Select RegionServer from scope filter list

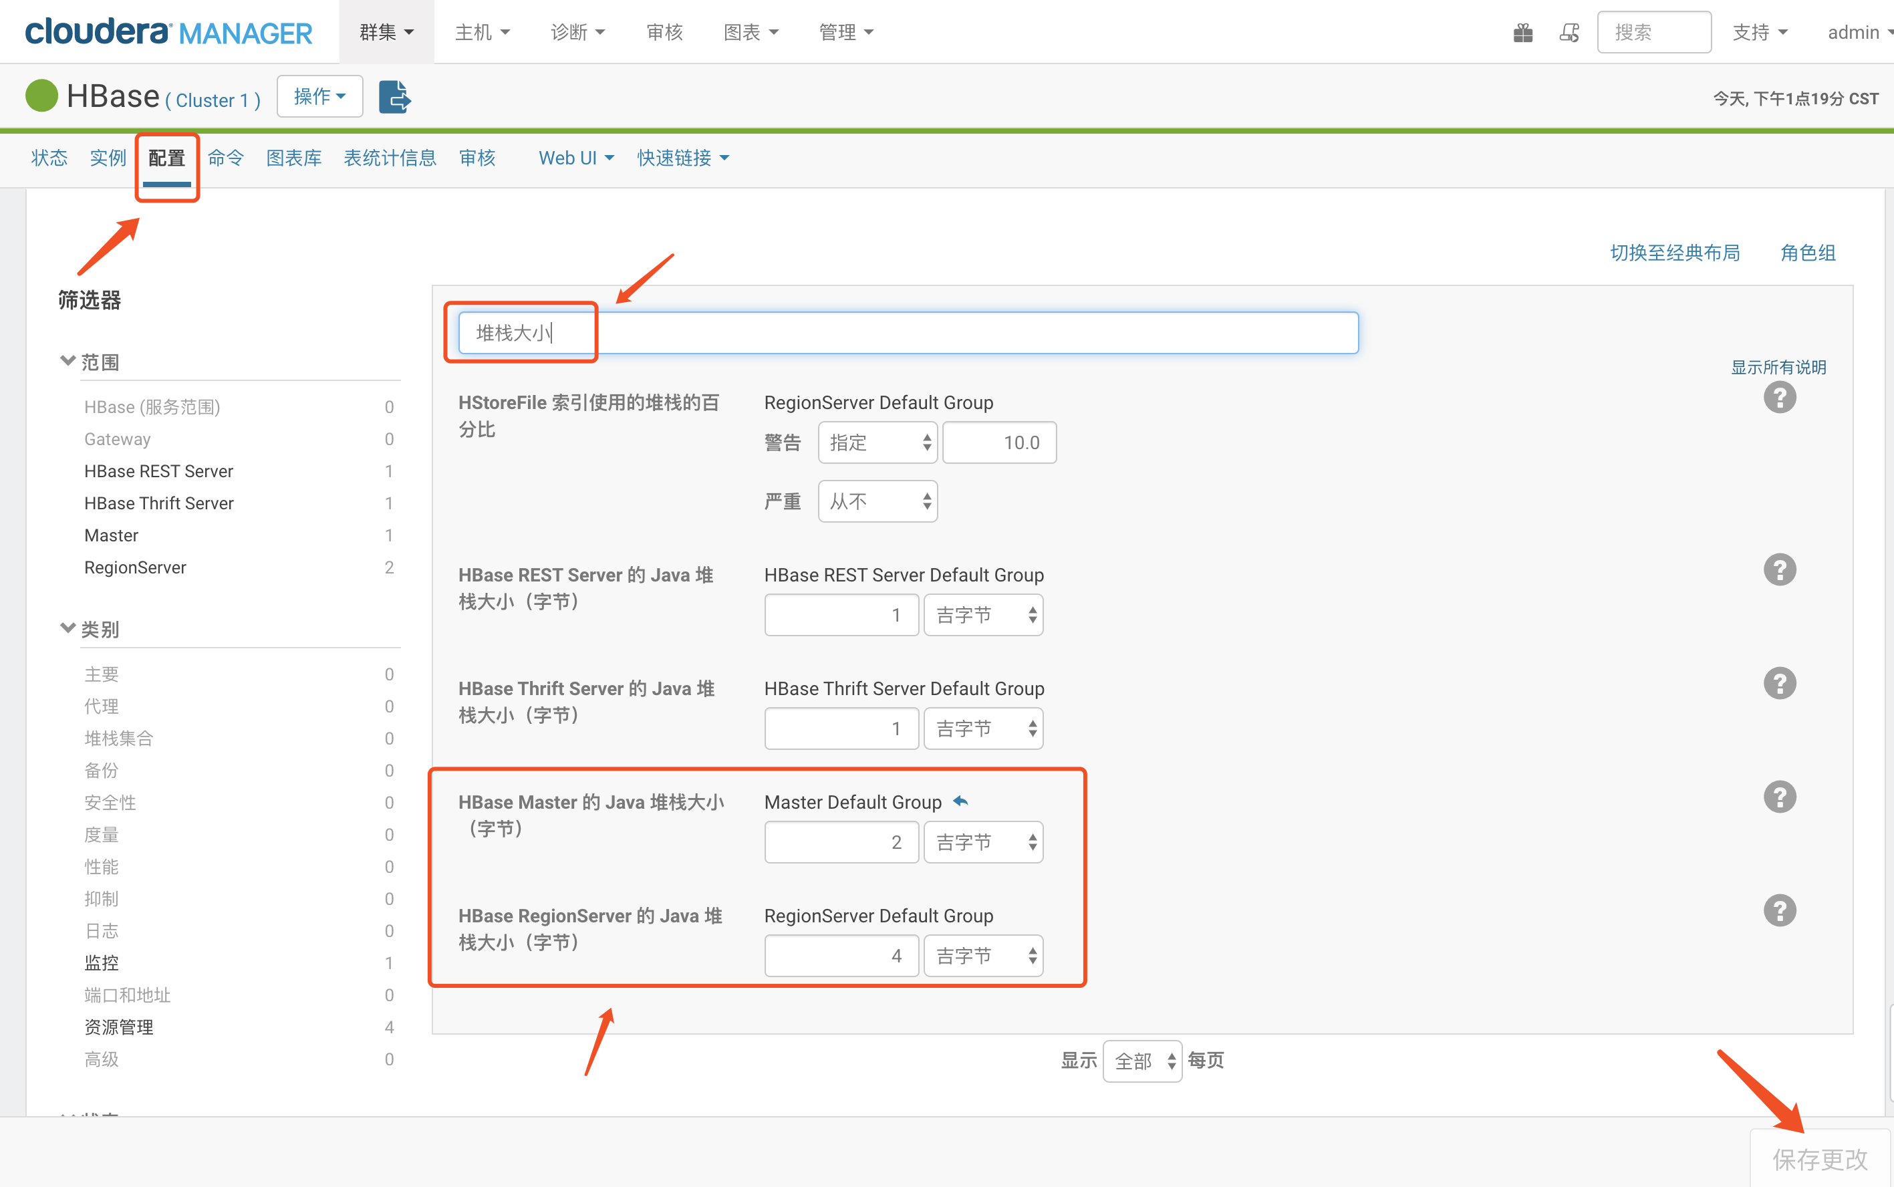pyautogui.click(x=137, y=567)
